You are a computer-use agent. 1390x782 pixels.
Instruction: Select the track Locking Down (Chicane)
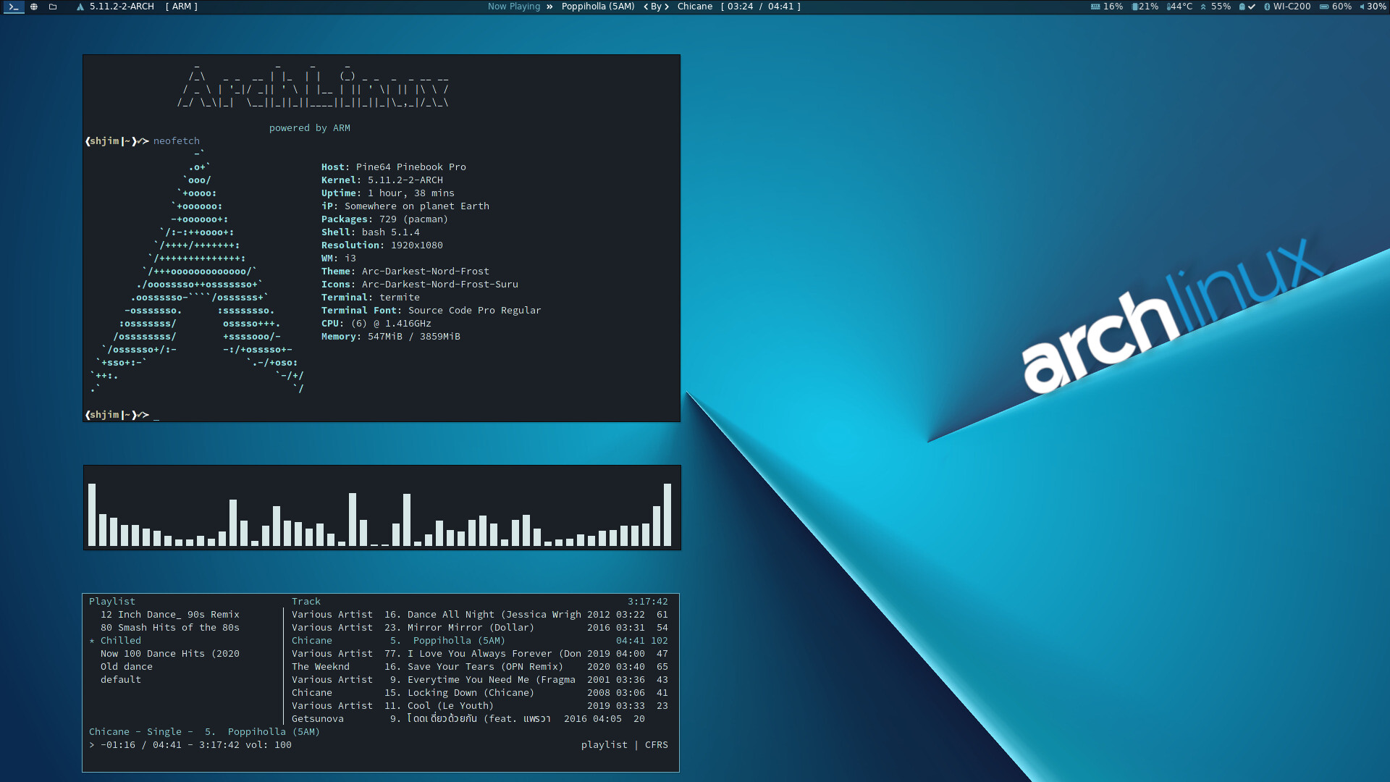click(479, 693)
